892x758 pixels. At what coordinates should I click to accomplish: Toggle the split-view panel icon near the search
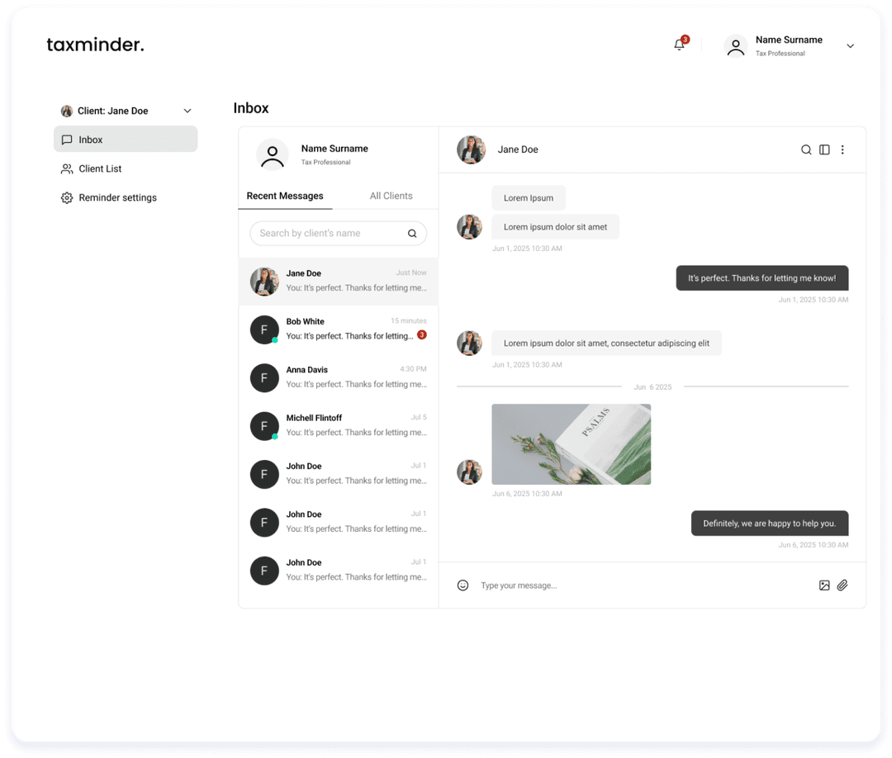(x=824, y=149)
